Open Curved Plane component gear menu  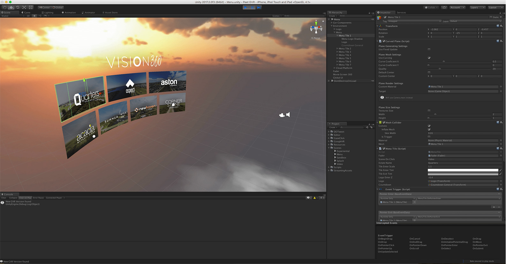[501, 41]
